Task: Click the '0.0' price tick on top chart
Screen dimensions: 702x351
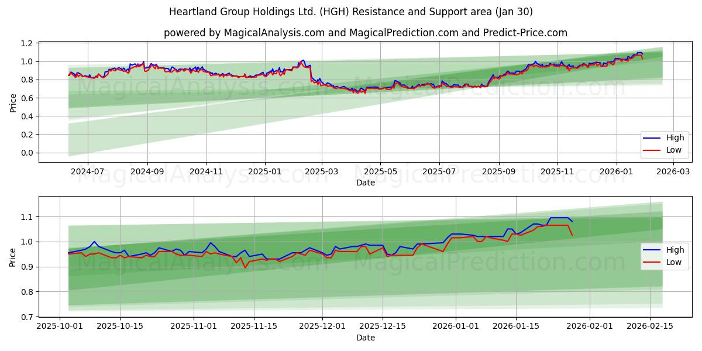Action: tap(27, 153)
